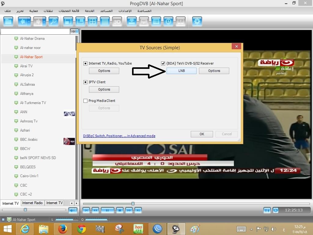Go forward to the next channel arrow
This screenshot has height=235, width=313.
[38, 21]
